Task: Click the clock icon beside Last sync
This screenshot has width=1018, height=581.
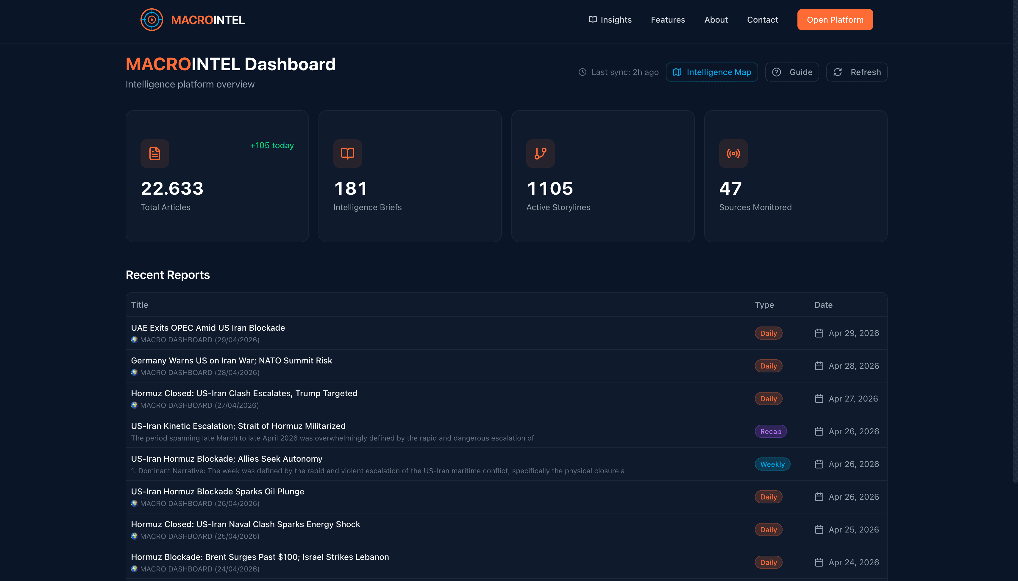Action: click(582, 72)
